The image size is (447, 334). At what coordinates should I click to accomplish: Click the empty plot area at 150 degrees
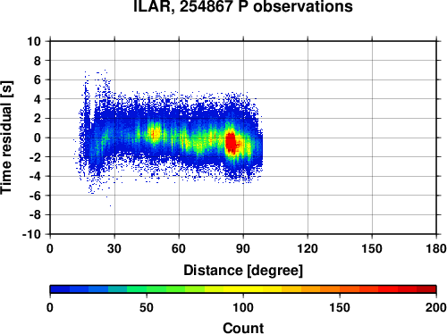(x=372, y=138)
